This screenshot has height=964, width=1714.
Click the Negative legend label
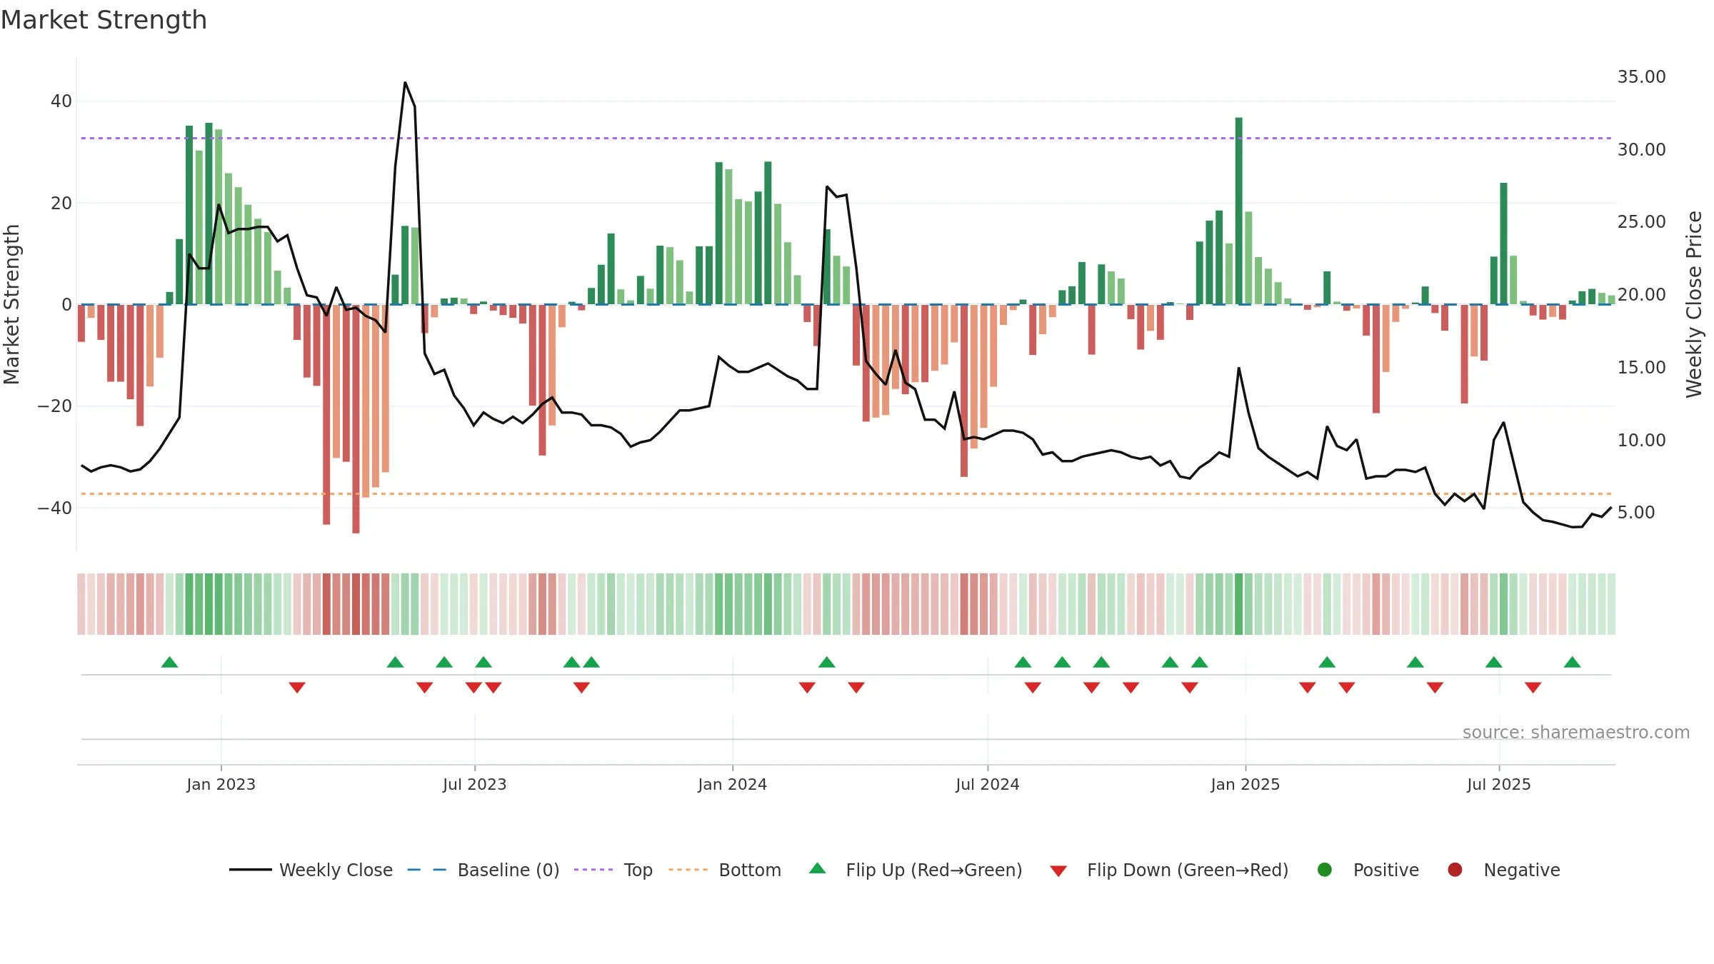(1522, 870)
